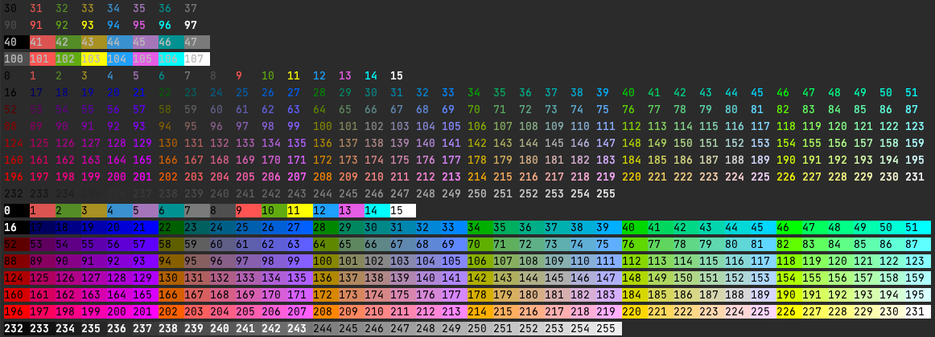Screen dimensions: 935x337
Task: Click the purple foreground text 35
Action: click(139, 8)
